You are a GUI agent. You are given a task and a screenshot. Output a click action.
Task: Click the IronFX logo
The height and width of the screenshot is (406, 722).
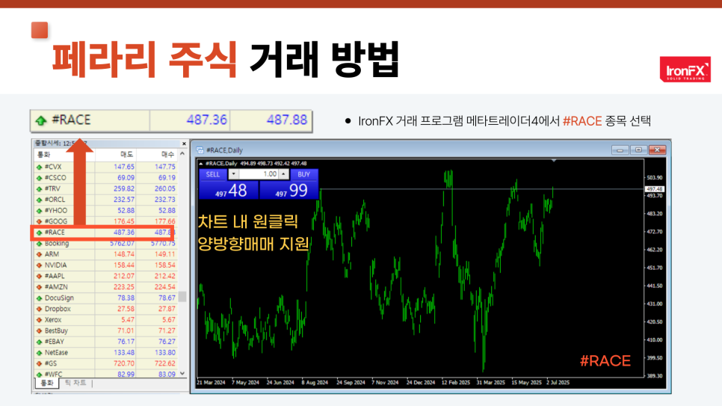[x=685, y=69]
